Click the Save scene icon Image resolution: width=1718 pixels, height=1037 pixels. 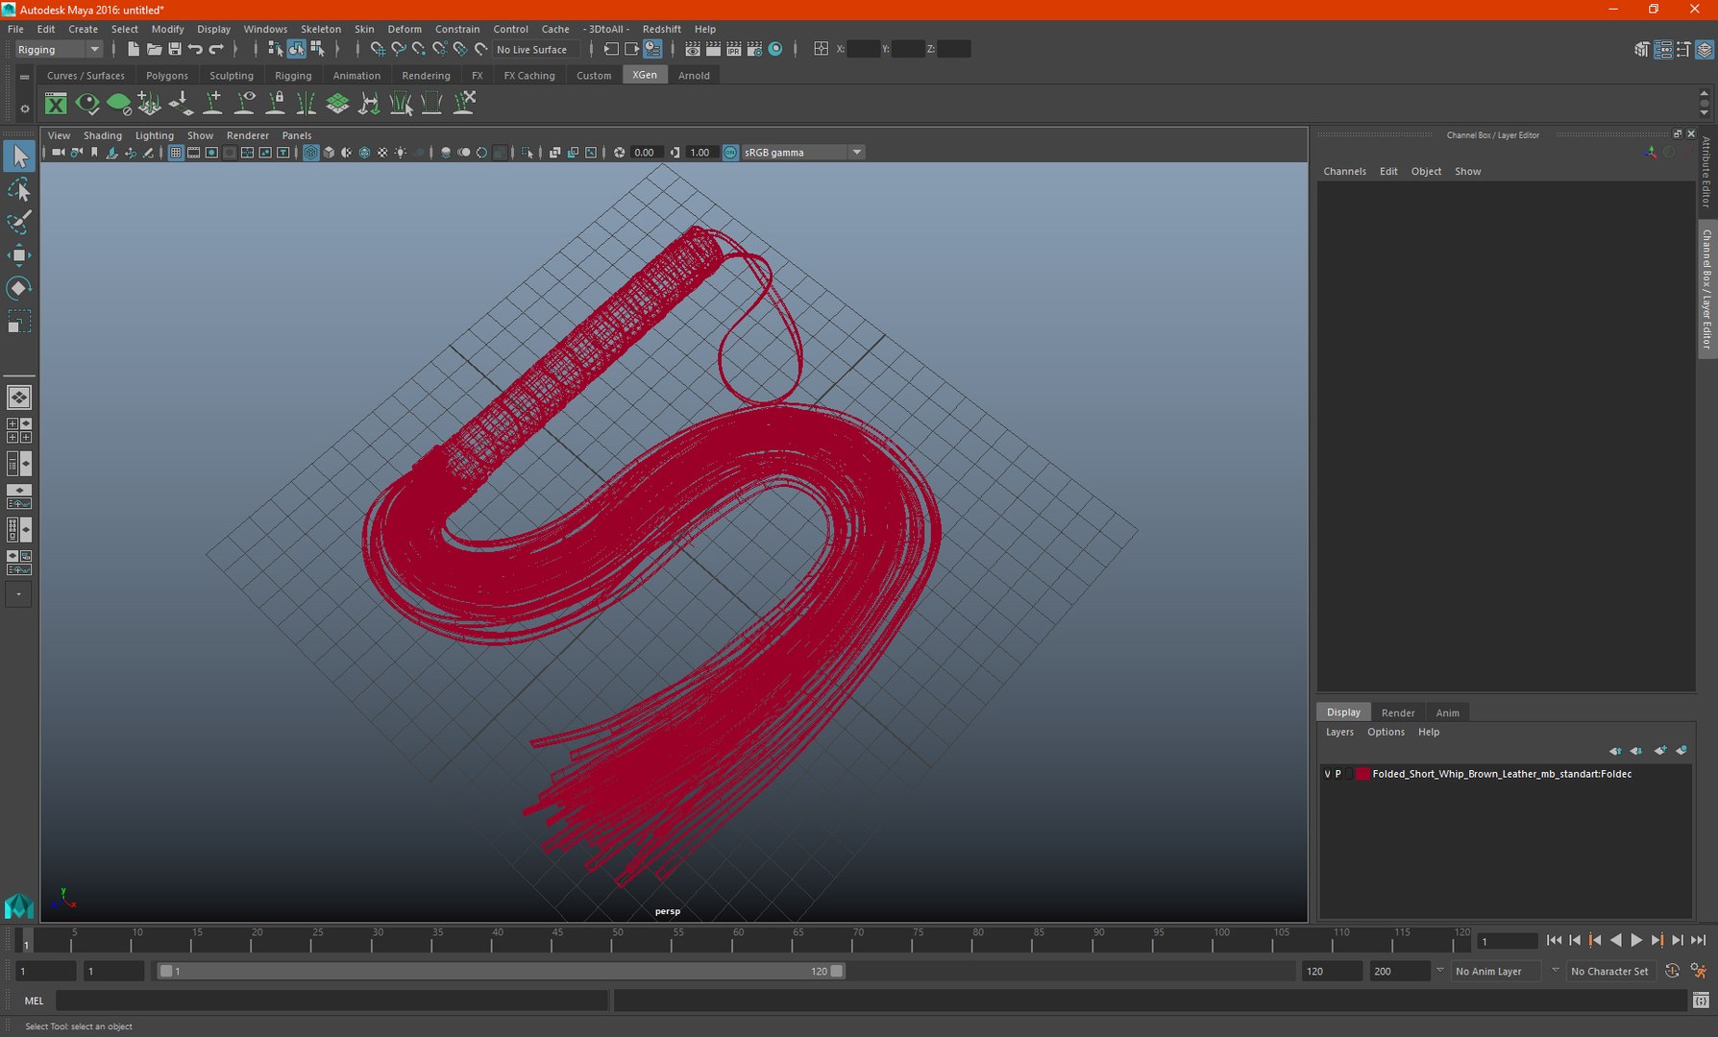coord(175,49)
